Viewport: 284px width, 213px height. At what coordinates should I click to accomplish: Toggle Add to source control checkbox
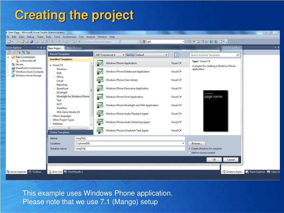(189, 153)
